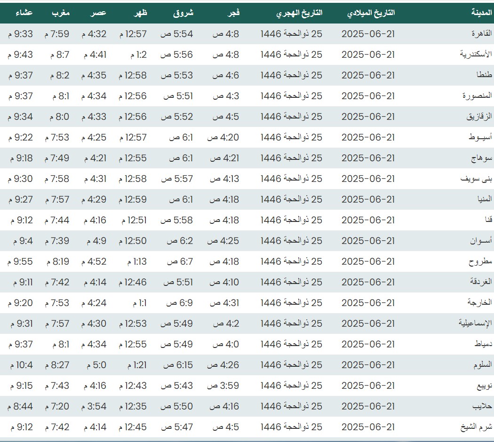Viewport: 494px width, 442px height.
Task: Click the Gregorian date in the دمياط row
Action: point(368,344)
